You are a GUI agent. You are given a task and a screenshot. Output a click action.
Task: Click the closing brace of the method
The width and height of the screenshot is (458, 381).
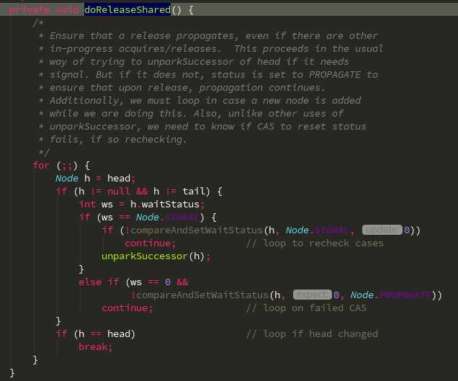12,372
